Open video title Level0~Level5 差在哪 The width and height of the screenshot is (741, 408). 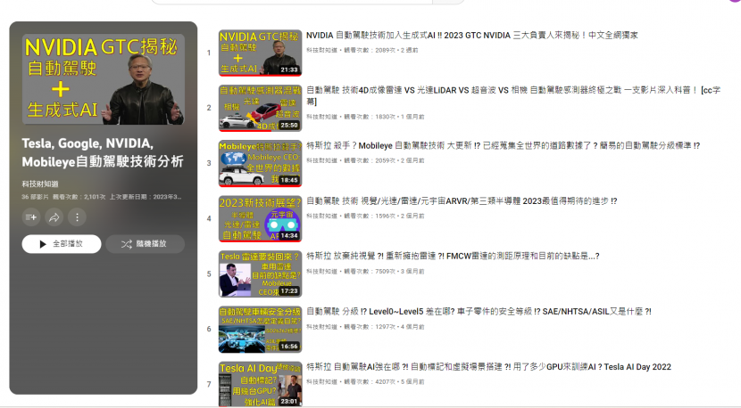point(479,311)
